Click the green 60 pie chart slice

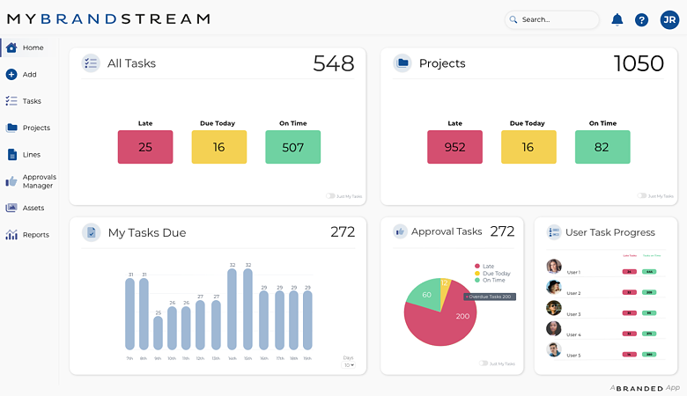[425, 294]
